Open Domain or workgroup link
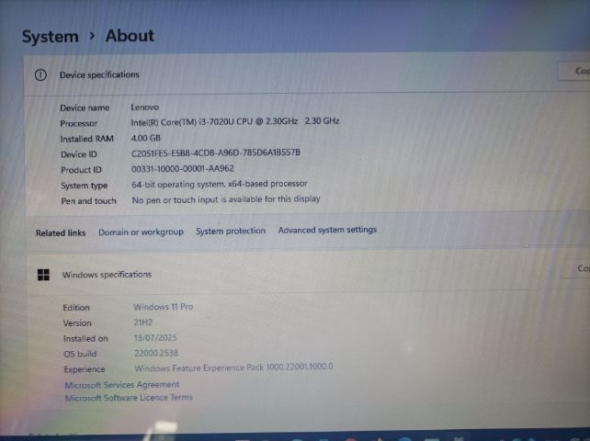The image size is (590, 441). click(141, 232)
